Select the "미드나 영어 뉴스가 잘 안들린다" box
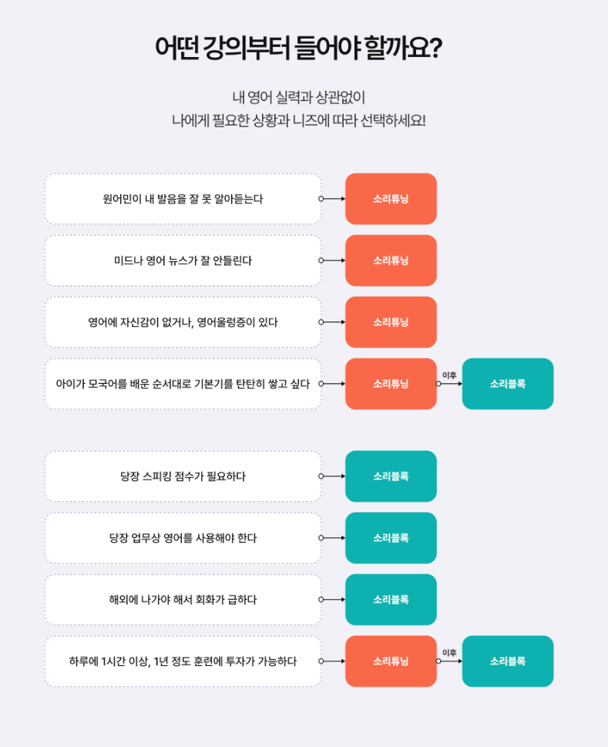The height and width of the screenshot is (747, 608). click(x=183, y=261)
